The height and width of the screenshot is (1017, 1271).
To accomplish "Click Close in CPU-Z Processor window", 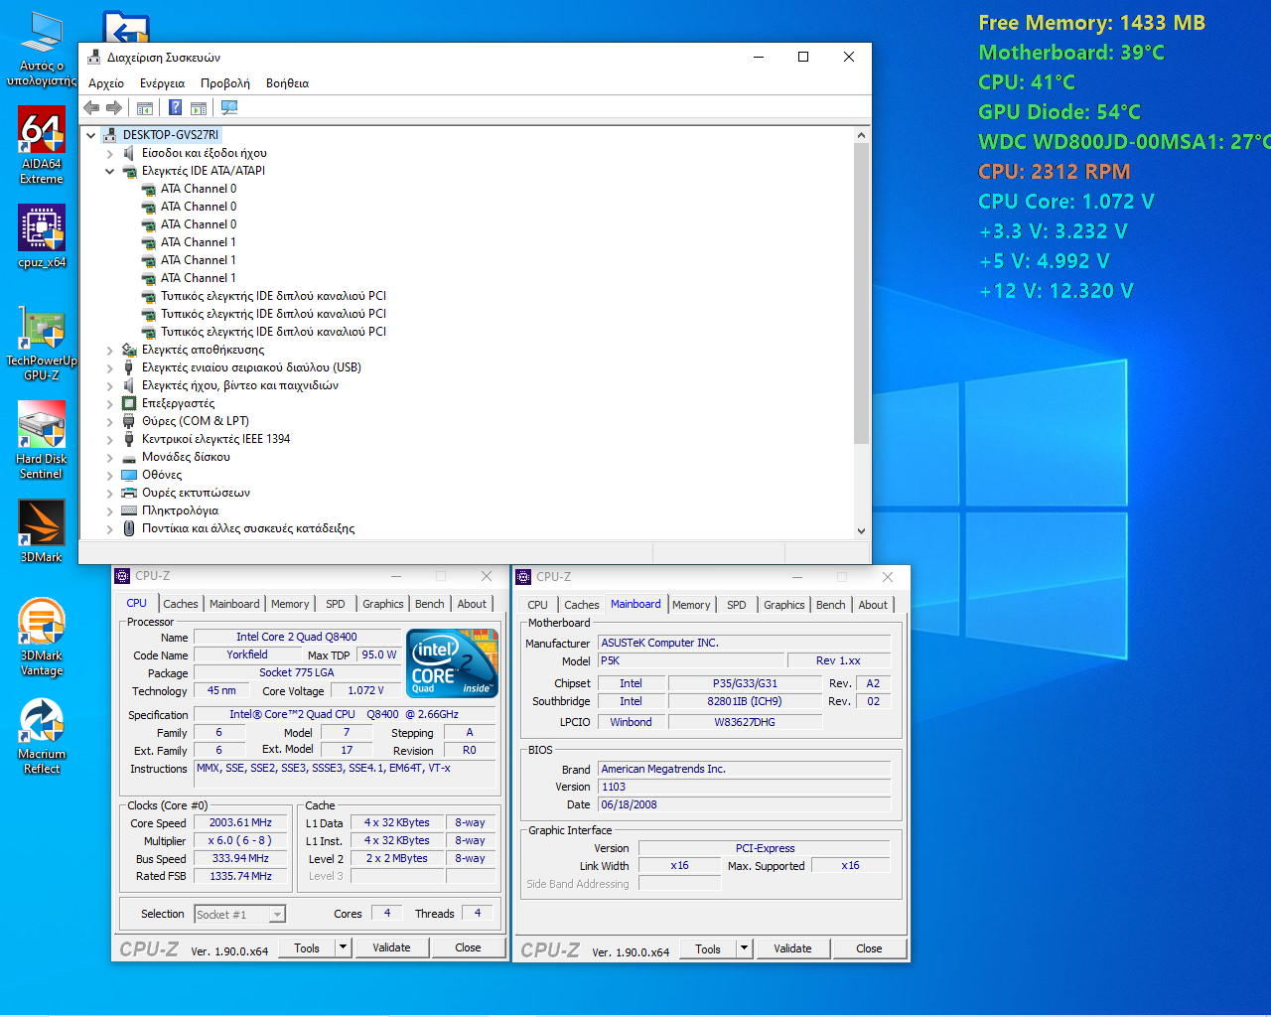I will [x=468, y=947].
